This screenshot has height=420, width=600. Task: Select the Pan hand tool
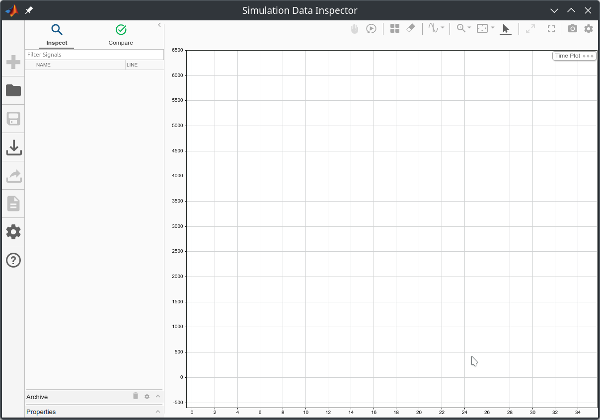[355, 29]
